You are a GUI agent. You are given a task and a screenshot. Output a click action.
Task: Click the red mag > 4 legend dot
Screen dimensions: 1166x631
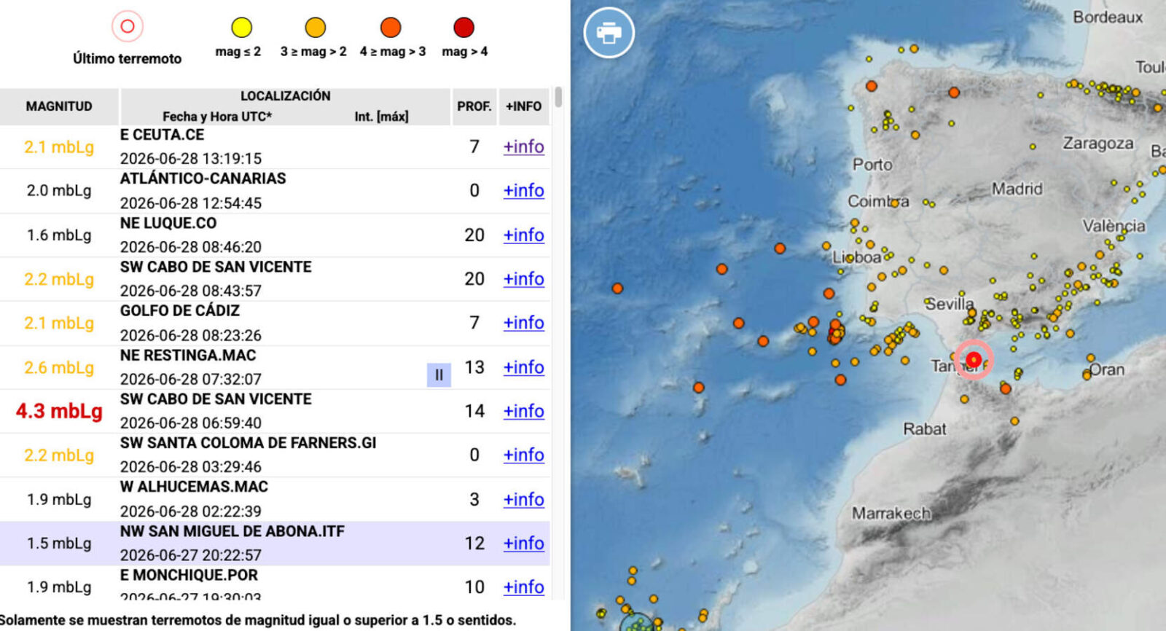point(464,28)
